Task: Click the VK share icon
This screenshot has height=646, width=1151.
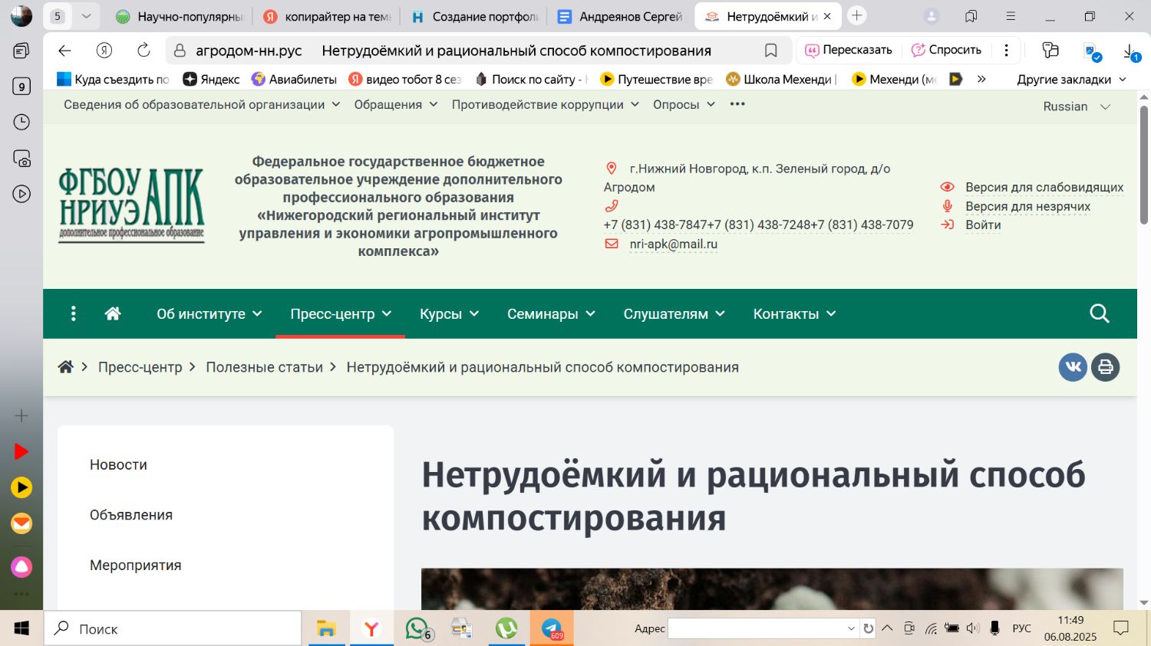Action: click(x=1073, y=367)
